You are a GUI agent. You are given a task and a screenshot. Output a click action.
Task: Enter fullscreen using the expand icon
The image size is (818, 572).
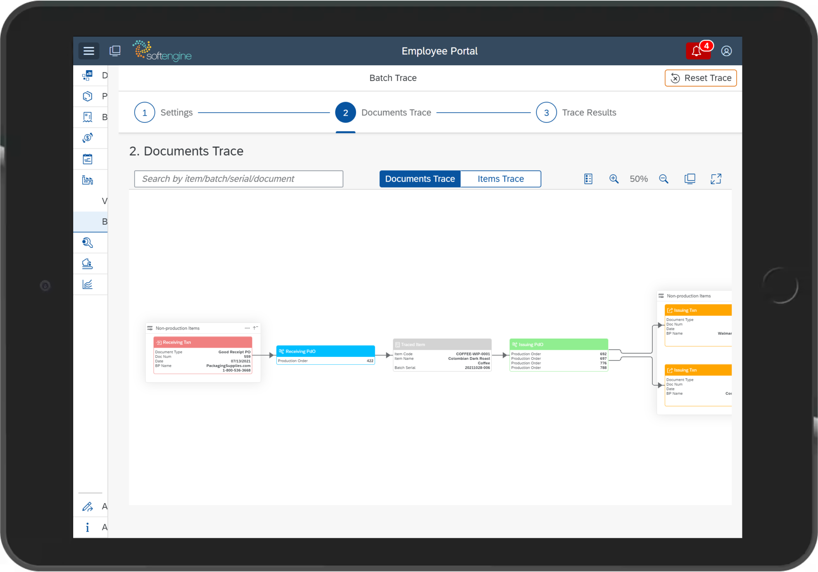[716, 178]
